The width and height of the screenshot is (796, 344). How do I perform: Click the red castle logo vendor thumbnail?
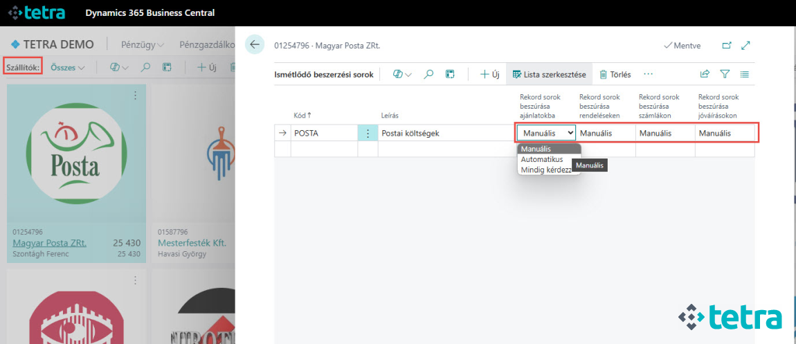click(x=77, y=317)
